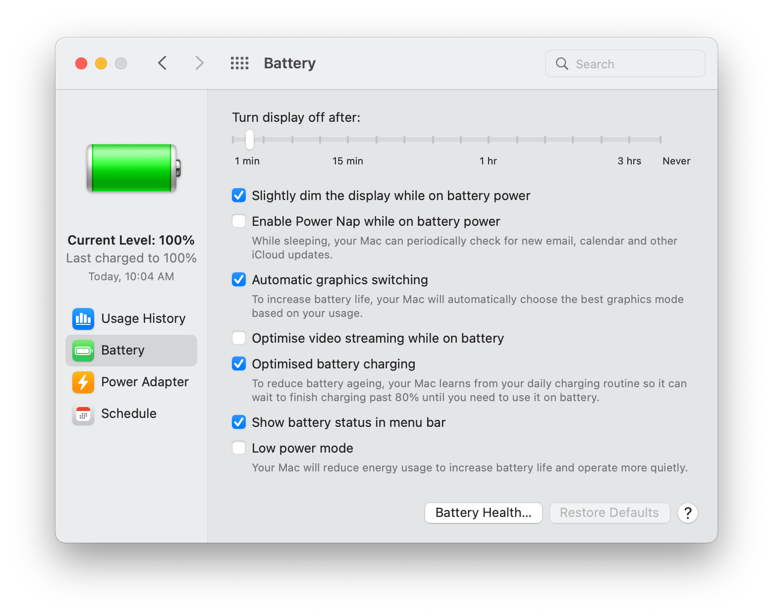Enable Optimise video streaming while on battery
This screenshot has width=773, height=616.
(x=238, y=338)
